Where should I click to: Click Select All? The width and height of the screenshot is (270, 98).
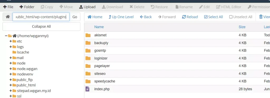[213, 17]
